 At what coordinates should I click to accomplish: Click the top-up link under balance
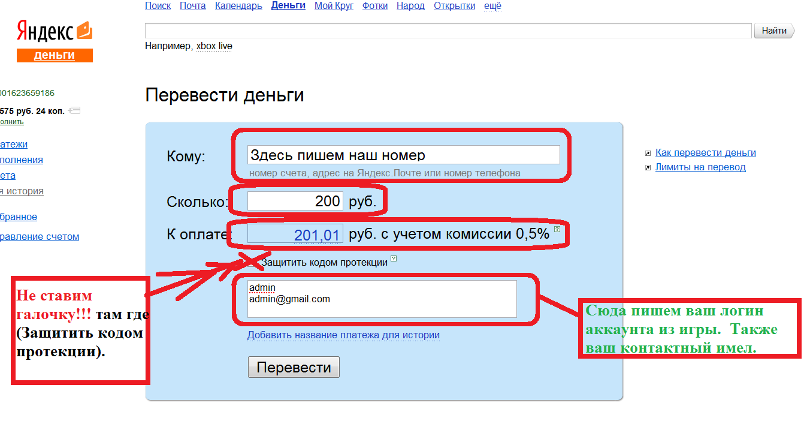coord(12,122)
